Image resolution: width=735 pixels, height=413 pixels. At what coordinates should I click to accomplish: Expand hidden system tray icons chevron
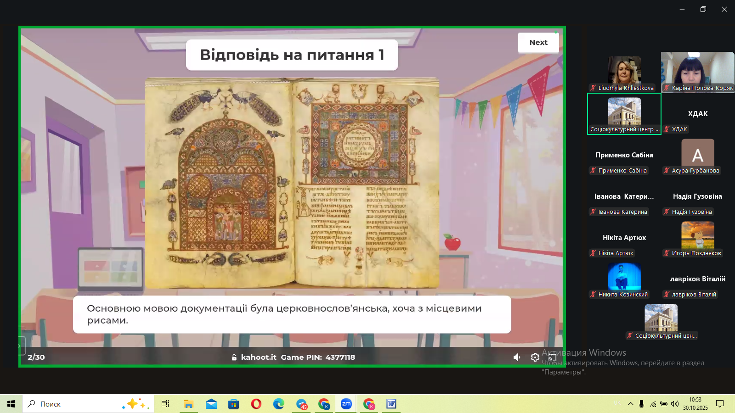630,404
